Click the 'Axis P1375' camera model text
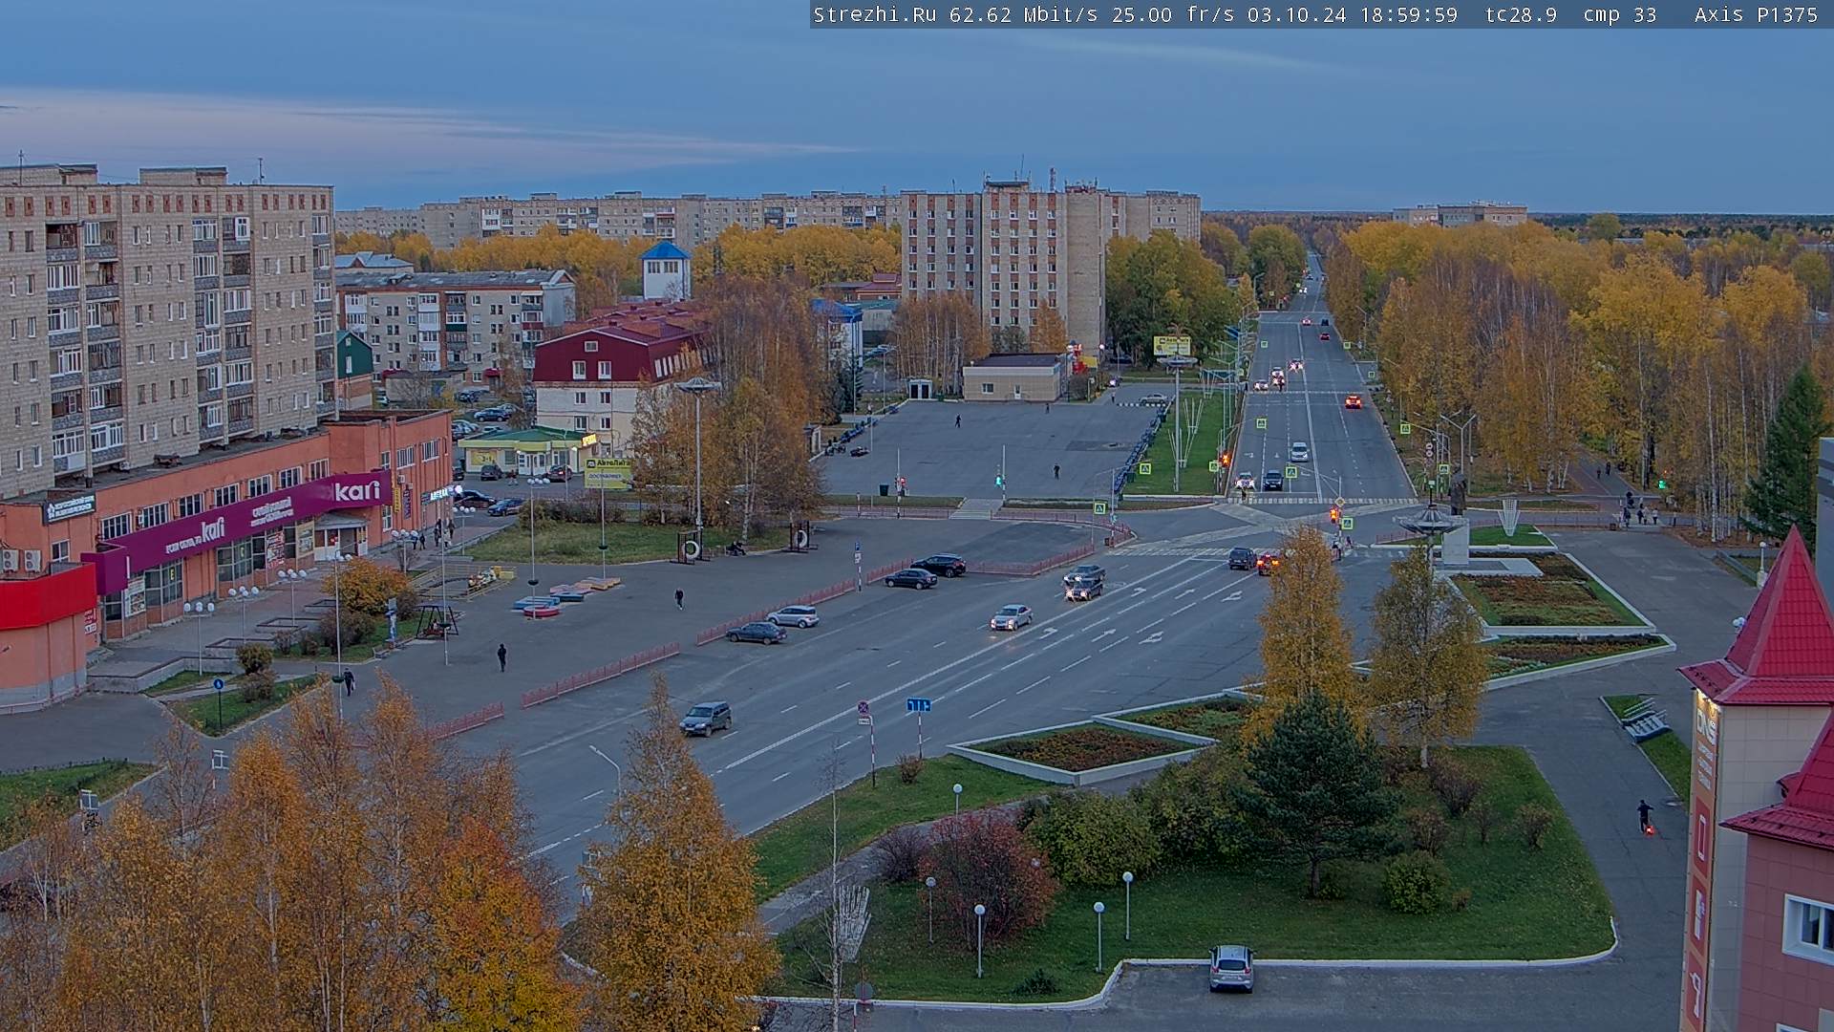The width and height of the screenshot is (1834, 1032). pyautogui.click(x=1756, y=14)
